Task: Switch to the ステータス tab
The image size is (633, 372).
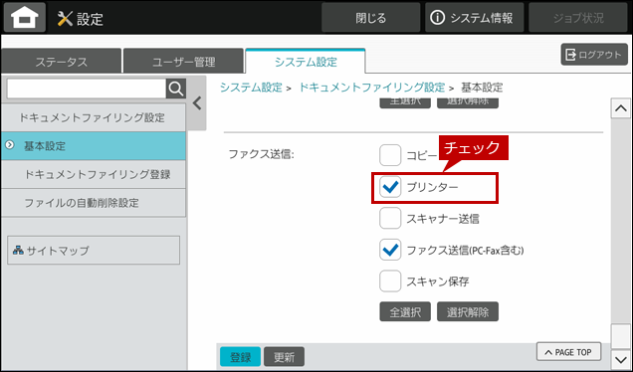Action: (61, 62)
